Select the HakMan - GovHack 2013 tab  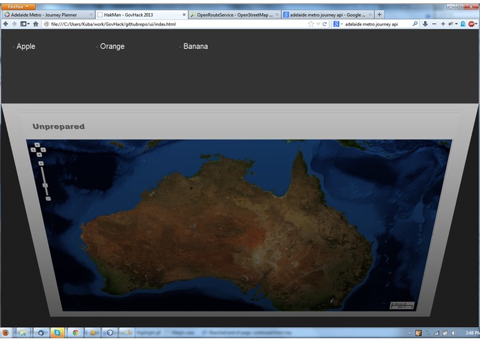pos(142,14)
